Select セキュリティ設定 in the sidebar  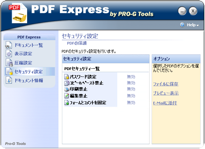[x=29, y=71]
